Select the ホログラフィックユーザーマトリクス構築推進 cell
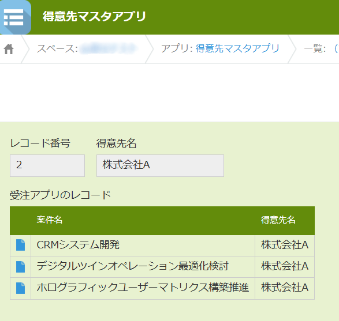 [143, 288]
